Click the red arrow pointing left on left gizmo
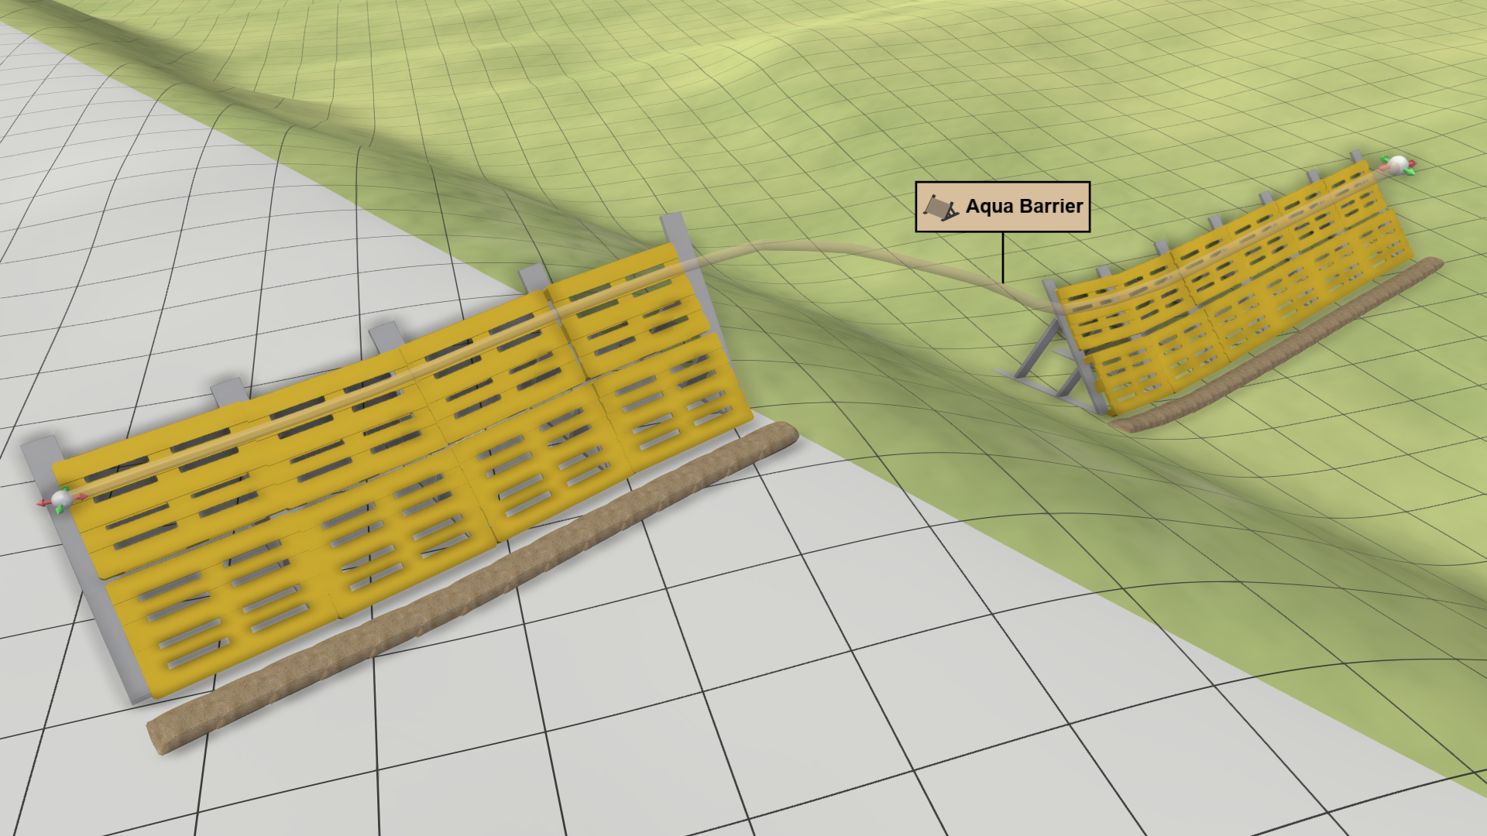 41,502
